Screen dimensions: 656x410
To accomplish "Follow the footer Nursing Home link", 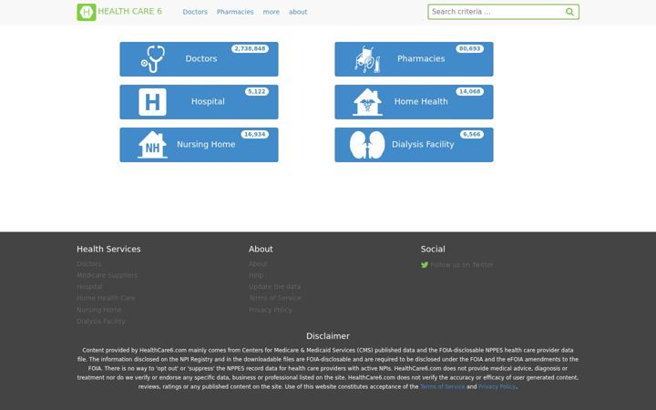I will pos(99,310).
